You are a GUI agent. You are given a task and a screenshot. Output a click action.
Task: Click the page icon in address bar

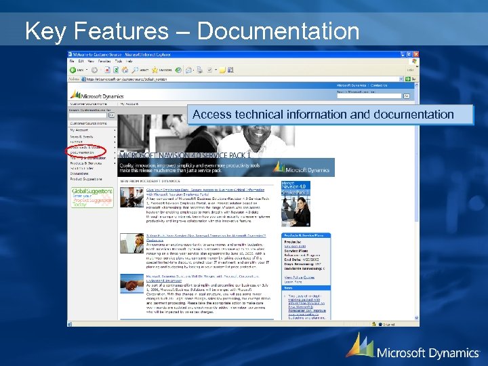click(x=83, y=79)
